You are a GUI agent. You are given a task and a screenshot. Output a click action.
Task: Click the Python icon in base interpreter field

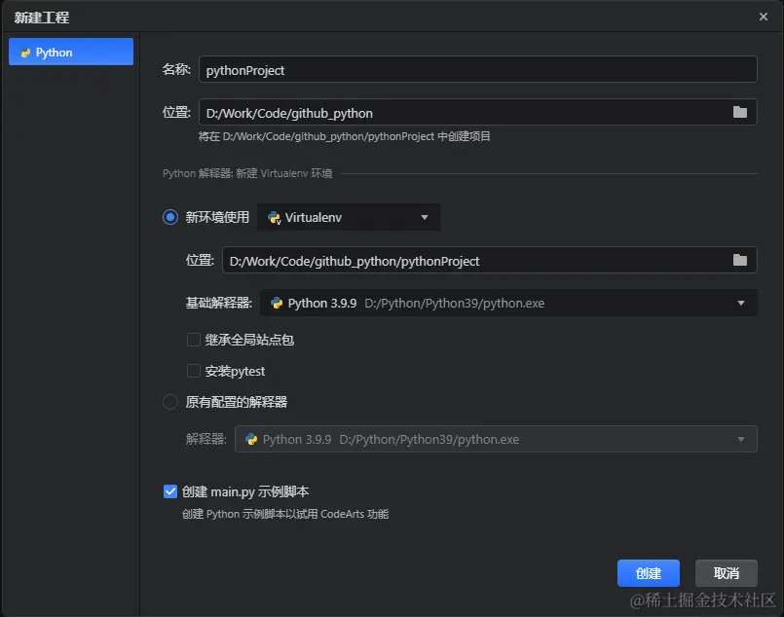(x=276, y=304)
